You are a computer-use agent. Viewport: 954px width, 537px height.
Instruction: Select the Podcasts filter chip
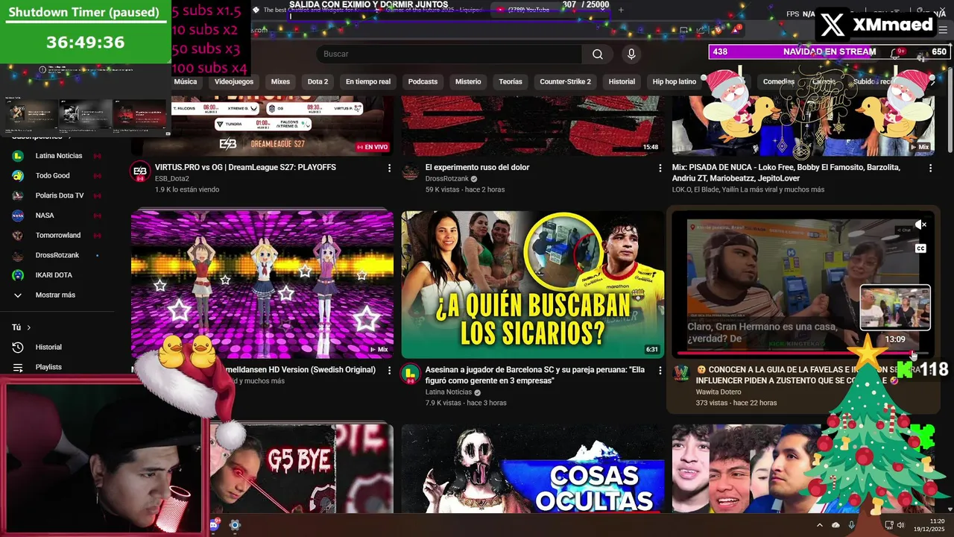click(423, 81)
